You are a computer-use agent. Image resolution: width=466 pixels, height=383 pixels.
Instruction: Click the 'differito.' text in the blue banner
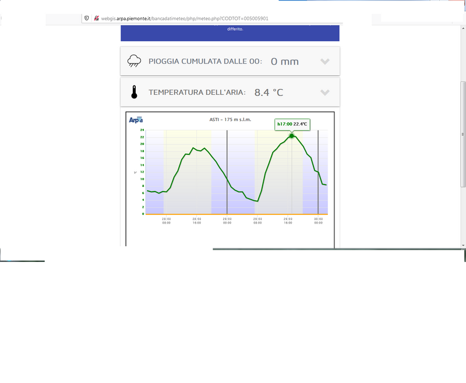coord(235,29)
